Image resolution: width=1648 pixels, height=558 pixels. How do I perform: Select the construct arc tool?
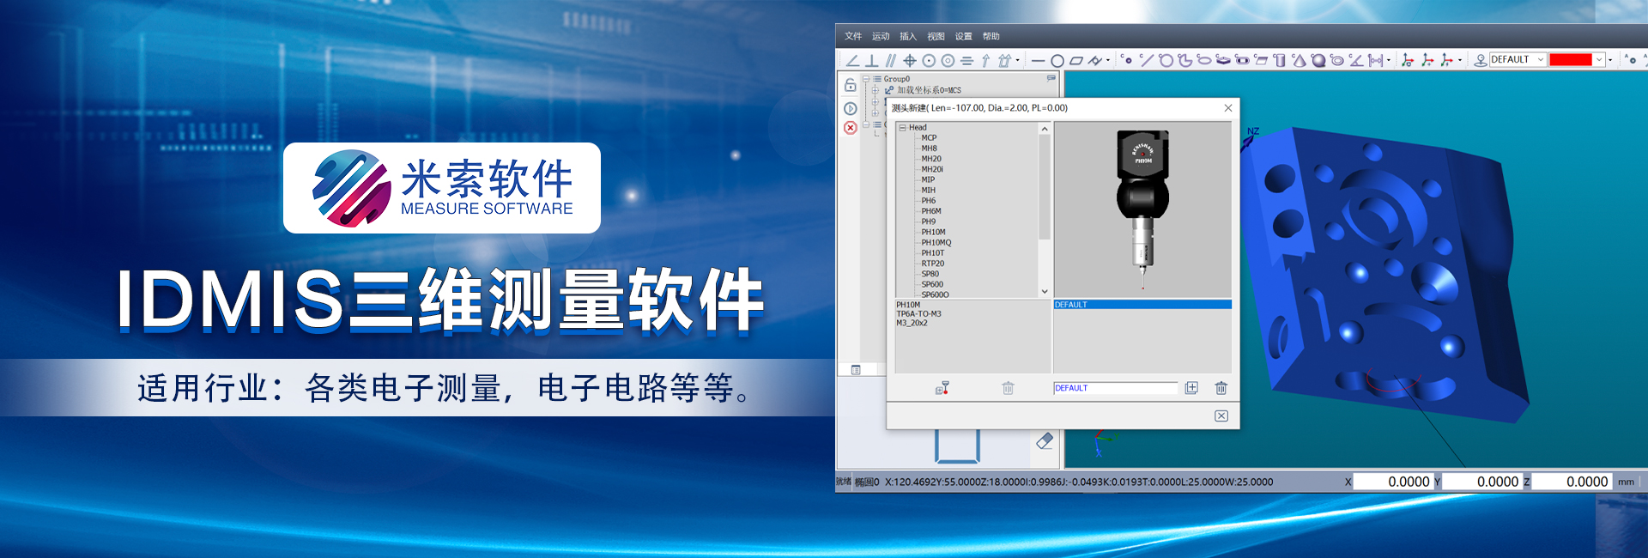[1184, 59]
